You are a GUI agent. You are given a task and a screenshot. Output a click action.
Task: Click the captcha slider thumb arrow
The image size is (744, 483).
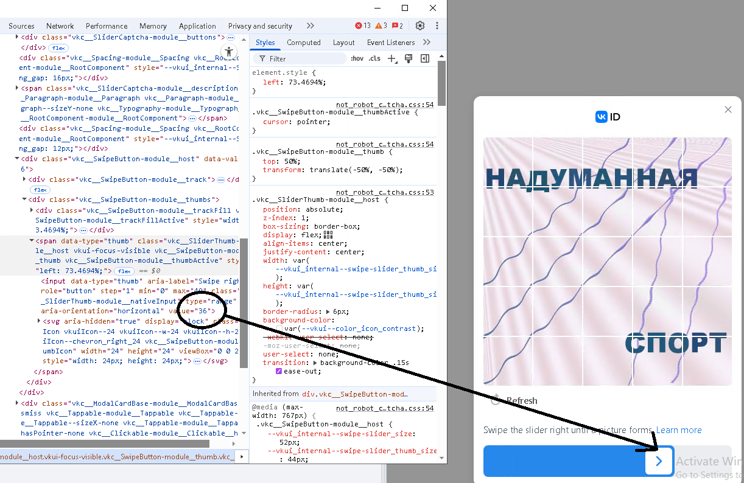[659, 462]
